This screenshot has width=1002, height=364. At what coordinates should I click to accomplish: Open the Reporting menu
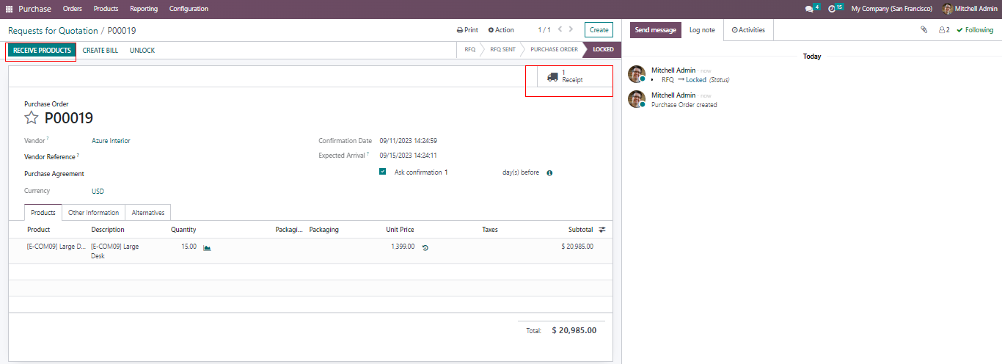point(144,9)
